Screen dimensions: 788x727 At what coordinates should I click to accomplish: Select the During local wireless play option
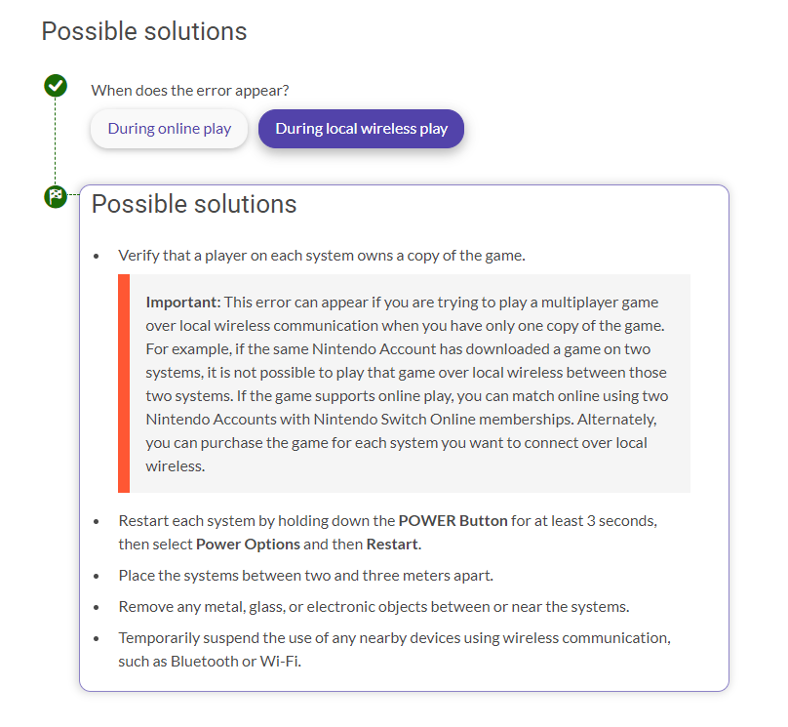tap(361, 129)
